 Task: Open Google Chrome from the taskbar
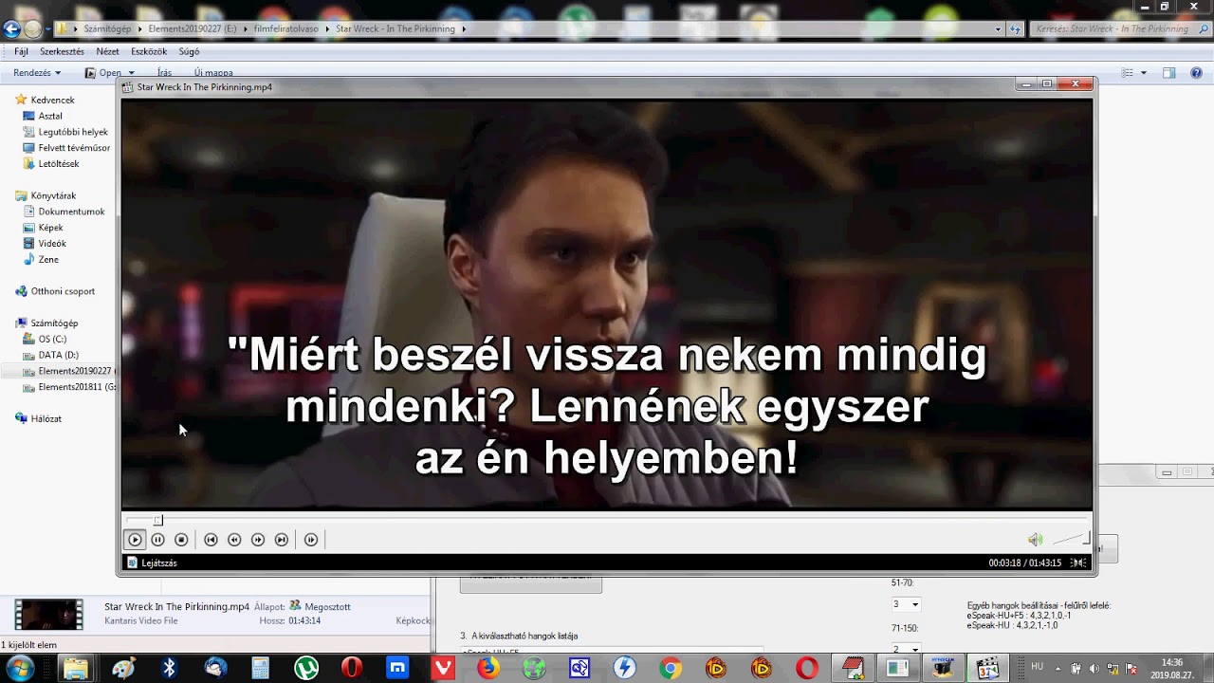point(671,668)
